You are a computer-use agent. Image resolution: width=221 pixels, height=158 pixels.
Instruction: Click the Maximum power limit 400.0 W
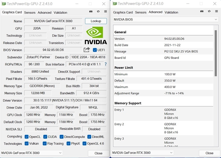click(170, 87)
